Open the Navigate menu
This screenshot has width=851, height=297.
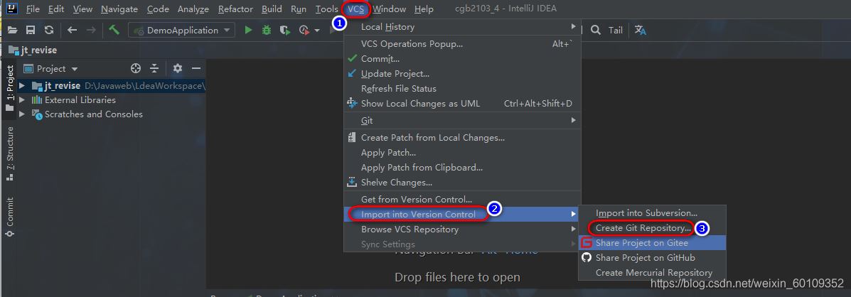[119, 9]
